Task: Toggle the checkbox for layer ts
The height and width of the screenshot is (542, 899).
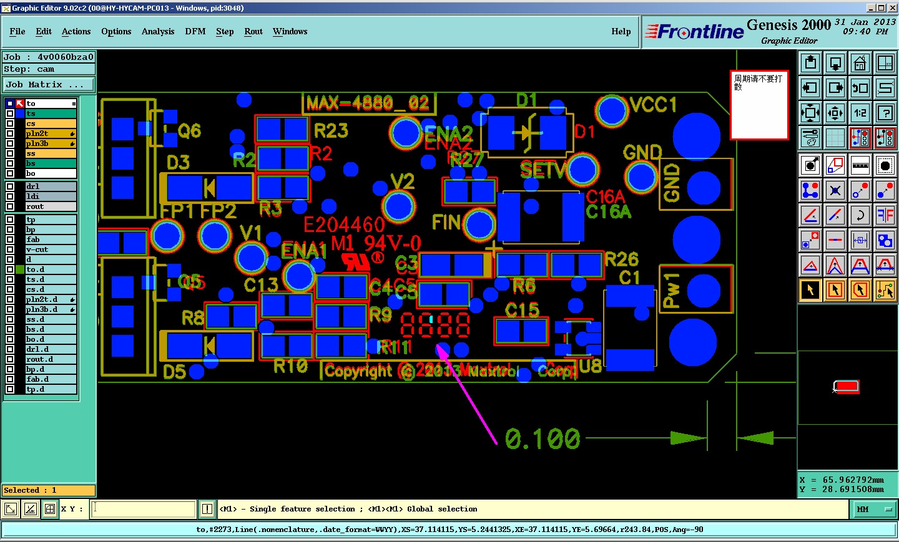Action: pyautogui.click(x=9, y=114)
